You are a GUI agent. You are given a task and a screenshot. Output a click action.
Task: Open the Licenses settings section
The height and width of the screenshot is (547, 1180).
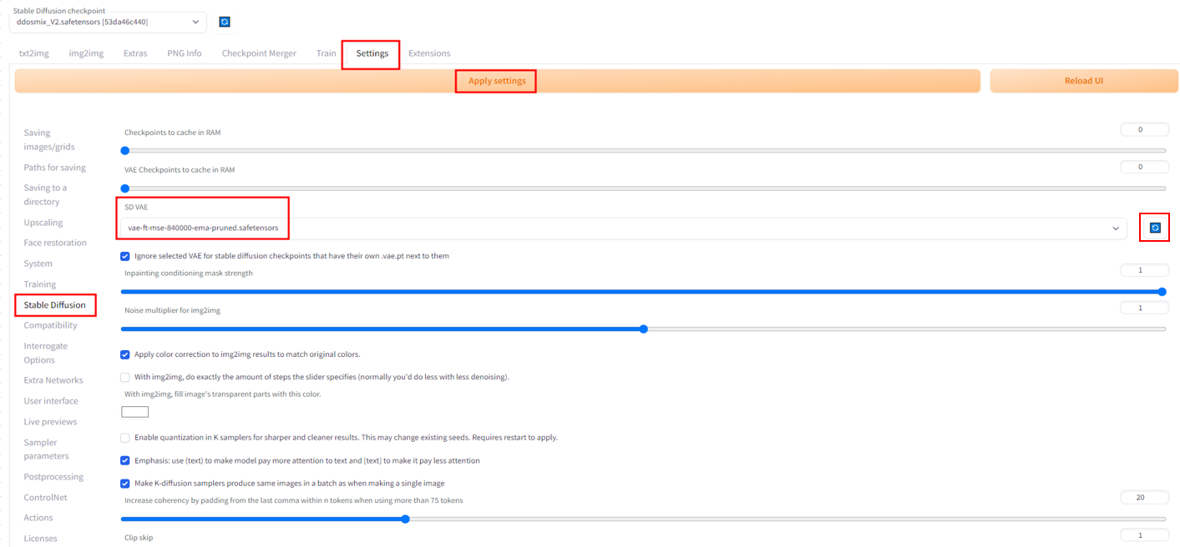(41, 539)
